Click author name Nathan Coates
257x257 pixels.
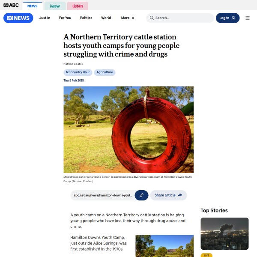click(73, 64)
